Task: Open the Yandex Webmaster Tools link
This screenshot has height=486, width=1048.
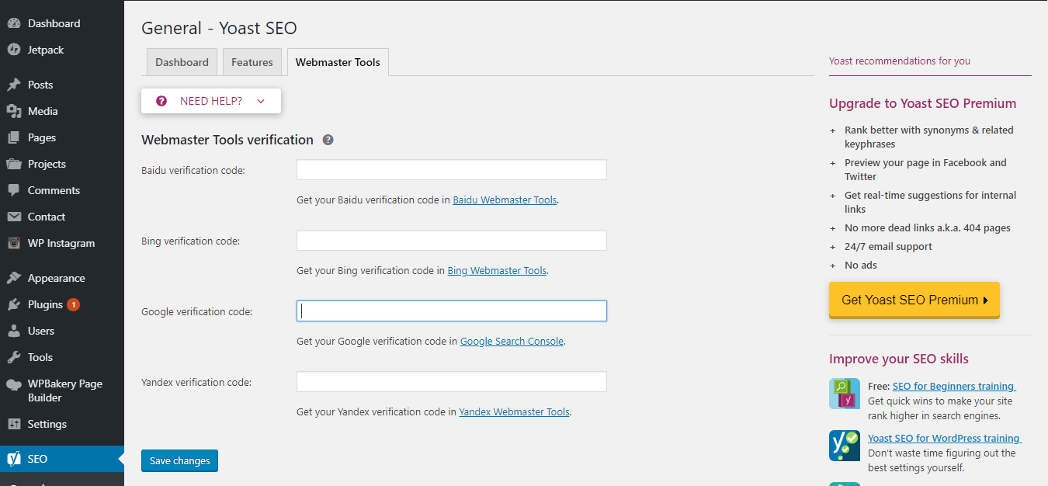Action: (x=515, y=412)
